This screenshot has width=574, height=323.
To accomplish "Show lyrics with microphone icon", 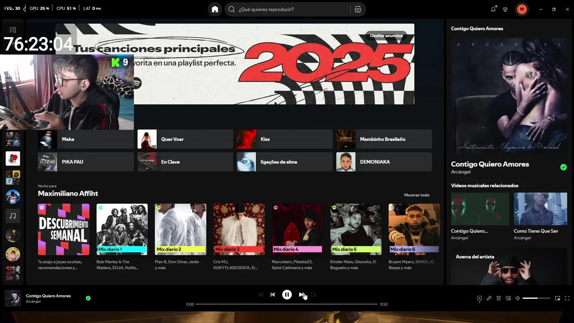I will click(x=489, y=298).
